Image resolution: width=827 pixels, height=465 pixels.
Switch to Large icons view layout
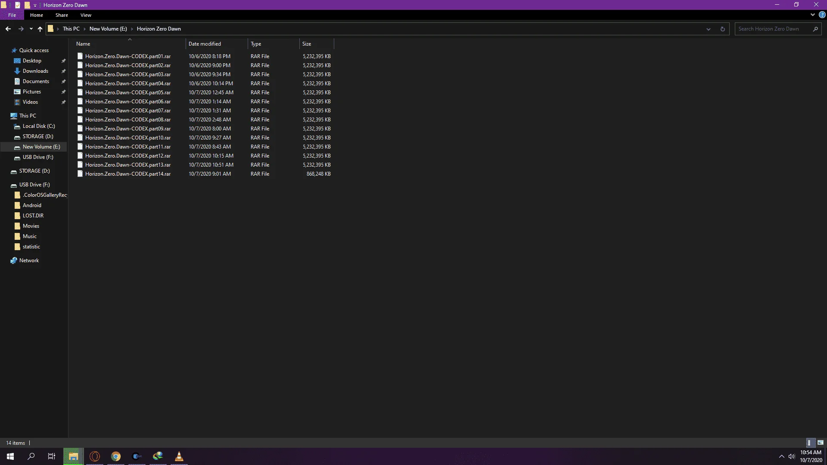(821, 443)
